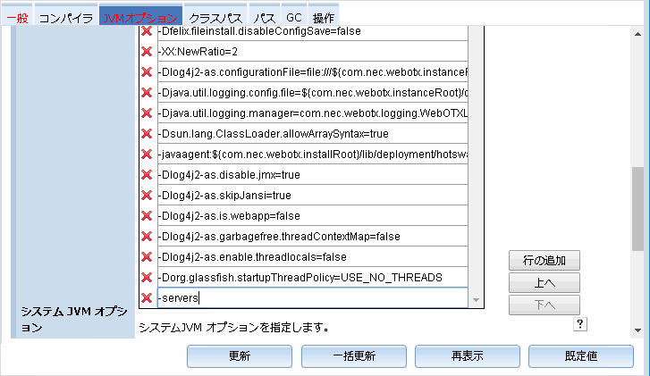Click the 行の追加 button

(x=544, y=261)
